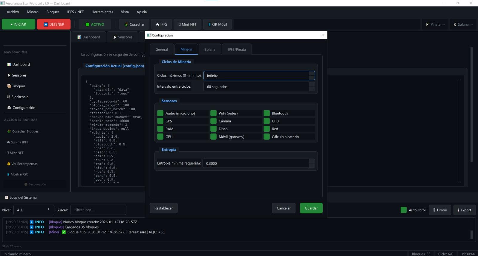Open Sensores in the navigation sidebar
Image resolution: width=478 pixels, height=256 pixels.
(x=19, y=75)
